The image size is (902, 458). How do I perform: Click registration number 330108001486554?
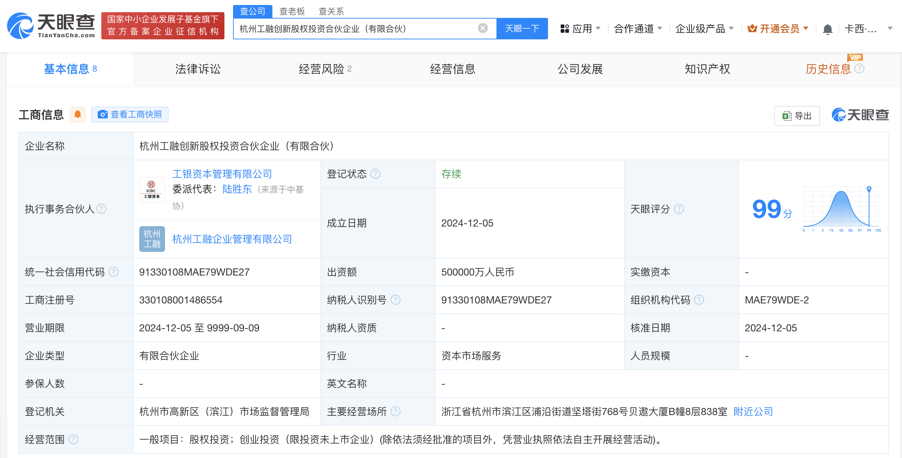[x=181, y=300]
